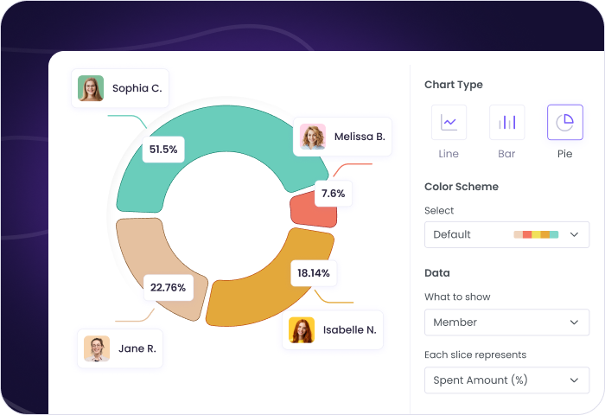Click the chevron arrow on Color Scheme selector
The height and width of the screenshot is (415, 605).
click(x=575, y=234)
